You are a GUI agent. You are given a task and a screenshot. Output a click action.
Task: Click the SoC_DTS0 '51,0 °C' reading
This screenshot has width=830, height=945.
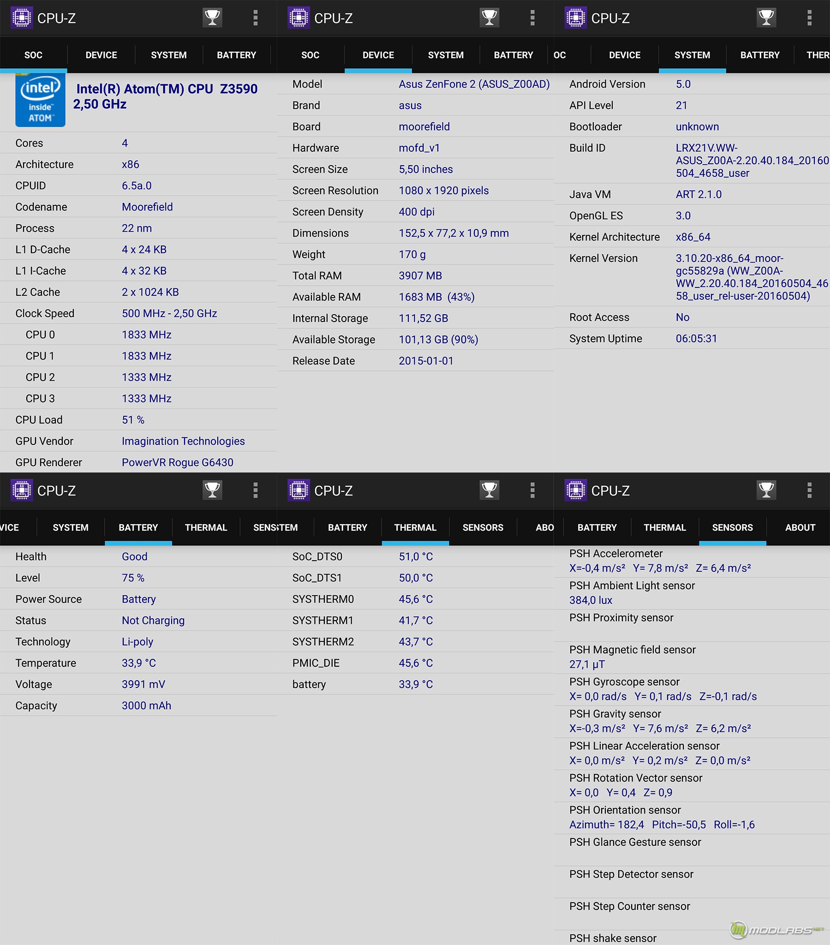(416, 556)
